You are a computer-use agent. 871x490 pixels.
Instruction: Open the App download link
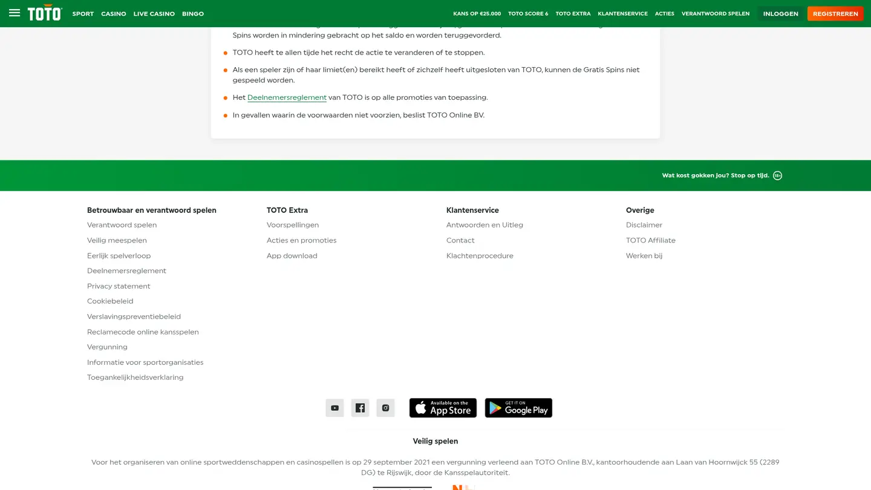click(292, 256)
